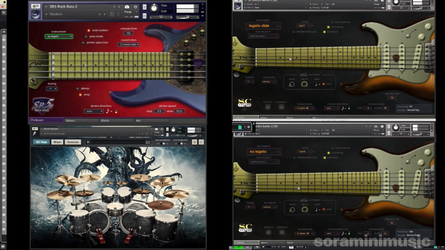The width and height of the screenshot is (445, 250).
Task: Open Grooves in Krimh Drums
Action: 73,142
